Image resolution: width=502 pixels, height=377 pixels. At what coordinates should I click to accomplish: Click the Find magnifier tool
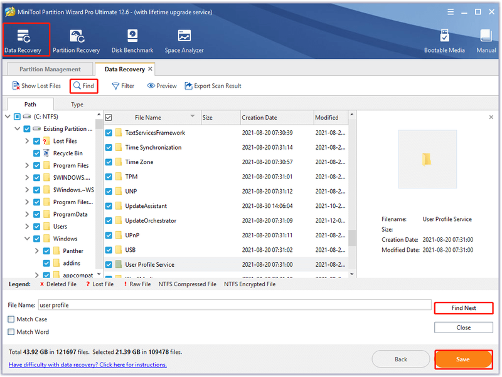tap(83, 86)
